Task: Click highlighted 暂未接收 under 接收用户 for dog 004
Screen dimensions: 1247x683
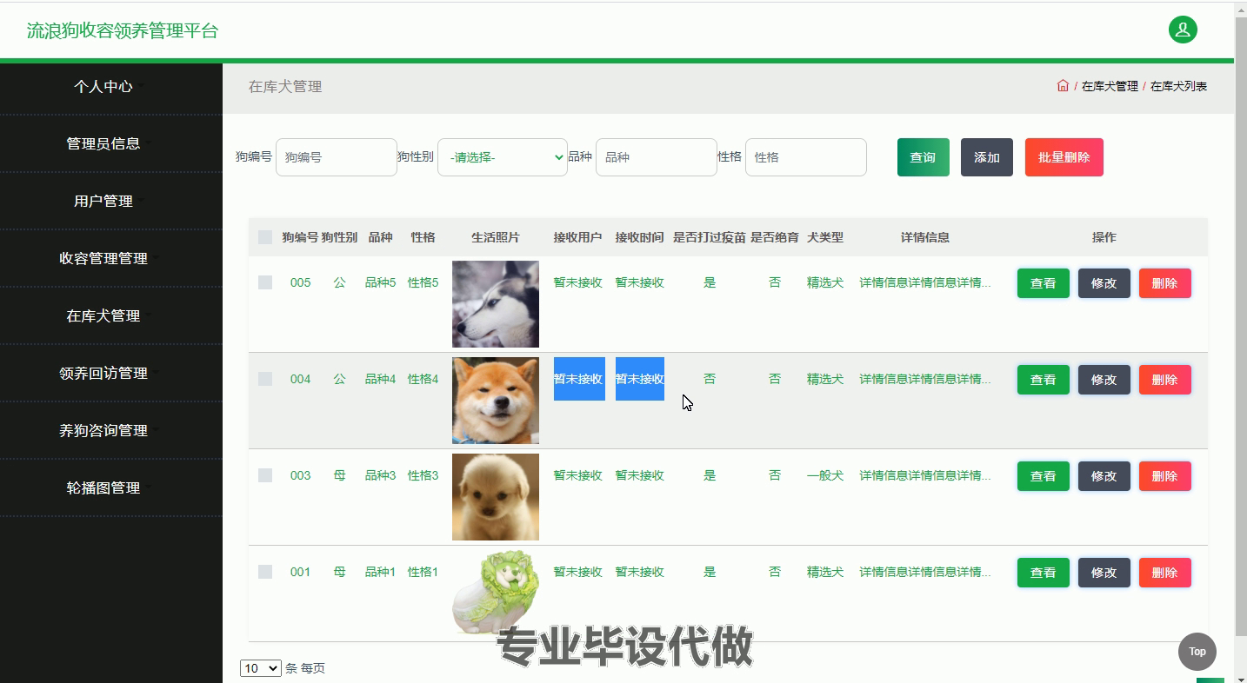Action: [578, 379]
